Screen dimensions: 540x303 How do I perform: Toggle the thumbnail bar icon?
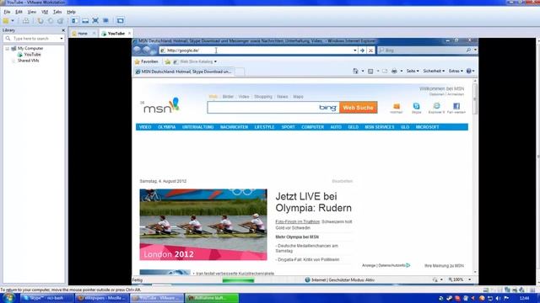pos(85,20)
